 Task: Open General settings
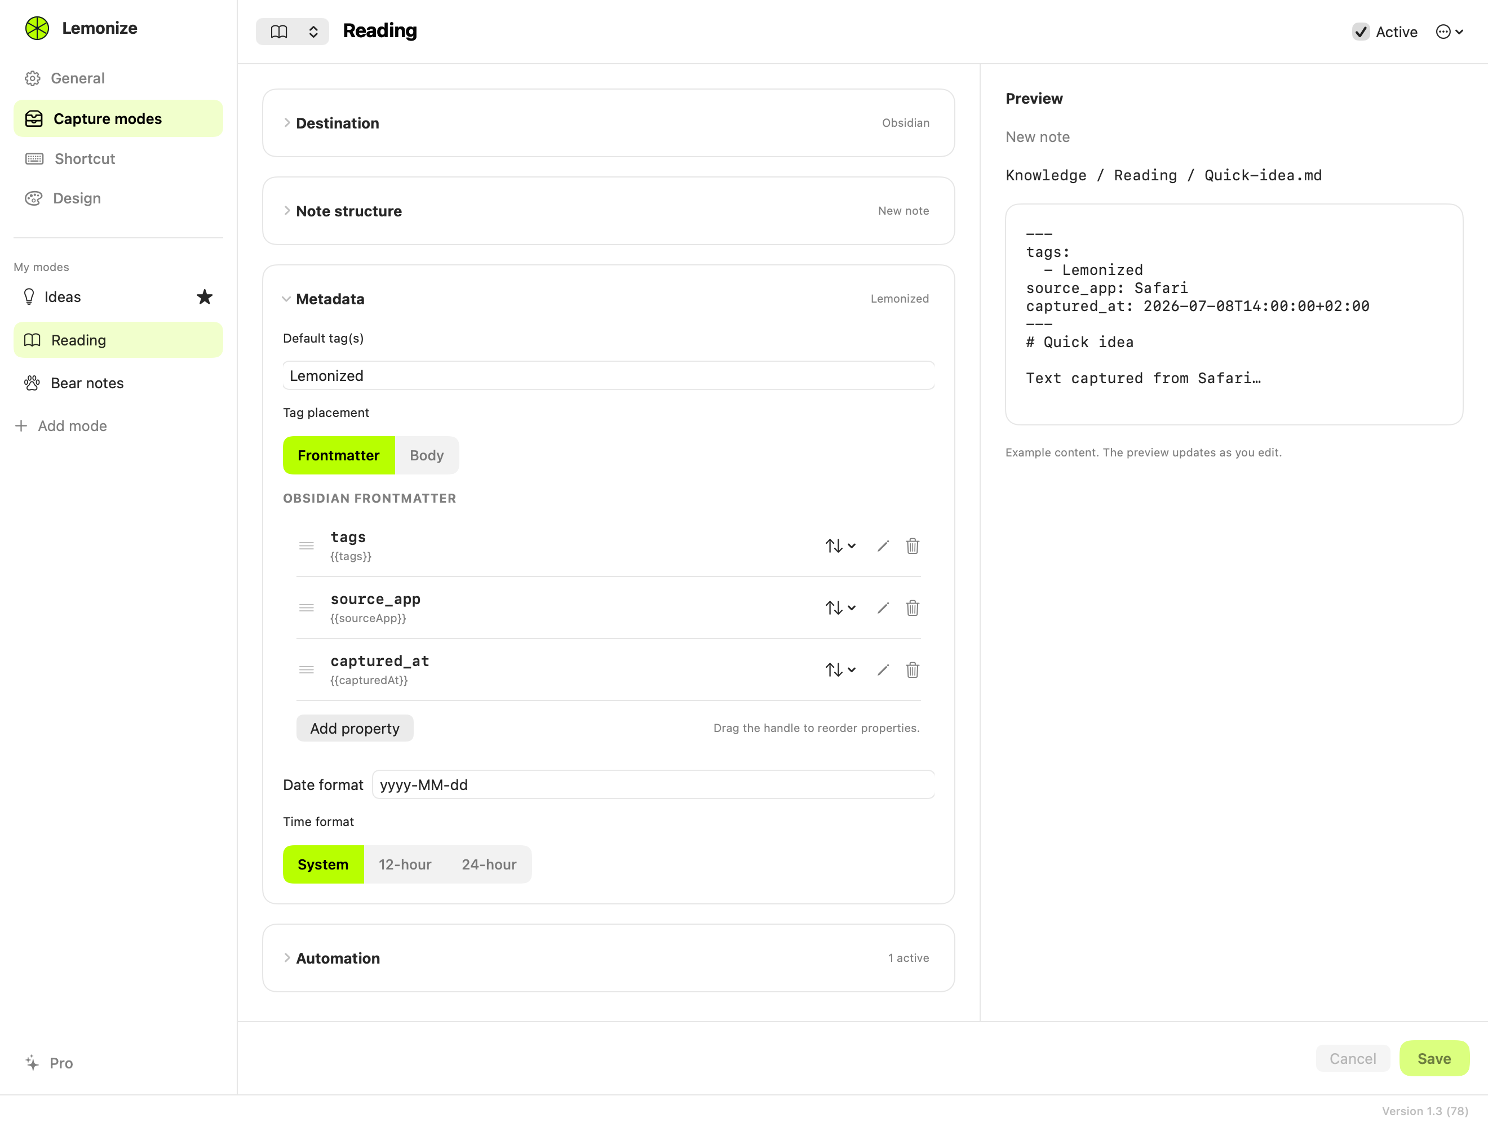click(x=118, y=78)
